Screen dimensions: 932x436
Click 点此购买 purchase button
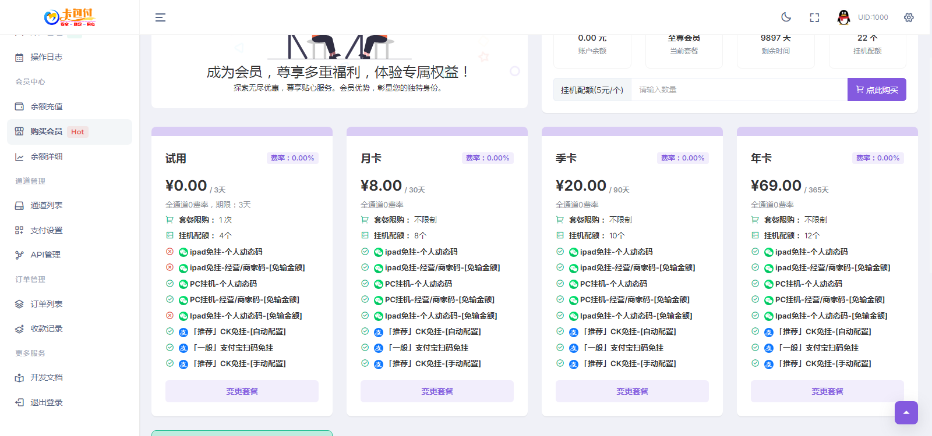[877, 90]
